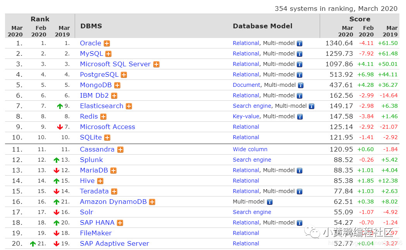Click the plus icon next to Cassandra
The width and height of the screenshot is (406, 250).
click(120, 150)
